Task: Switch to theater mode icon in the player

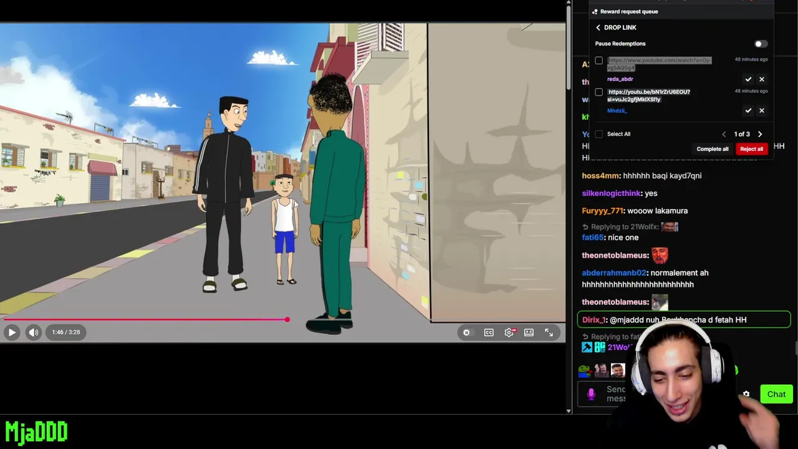Action: click(529, 332)
